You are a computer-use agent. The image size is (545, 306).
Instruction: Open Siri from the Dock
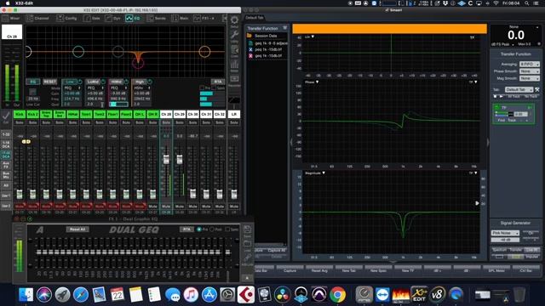tap(44, 295)
